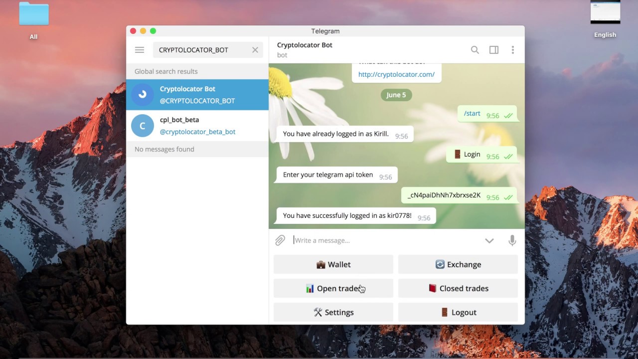Click the Cryptolocator Bot avatar
The height and width of the screenshot is (359, 638).
(143, 95)
